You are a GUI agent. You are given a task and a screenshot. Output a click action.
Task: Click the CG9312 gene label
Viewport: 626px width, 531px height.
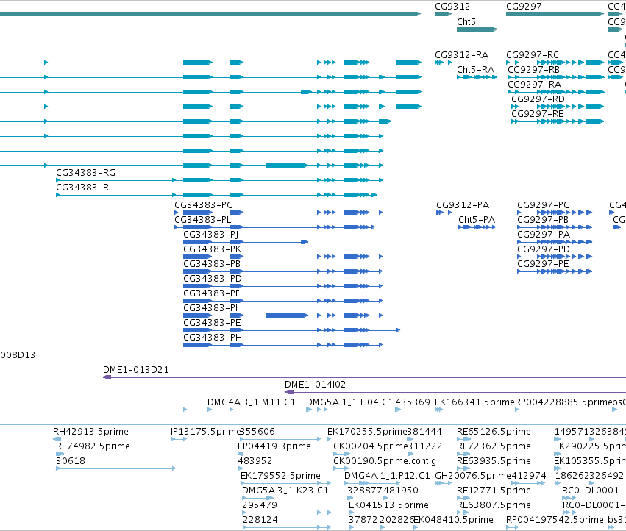point(452,7)
